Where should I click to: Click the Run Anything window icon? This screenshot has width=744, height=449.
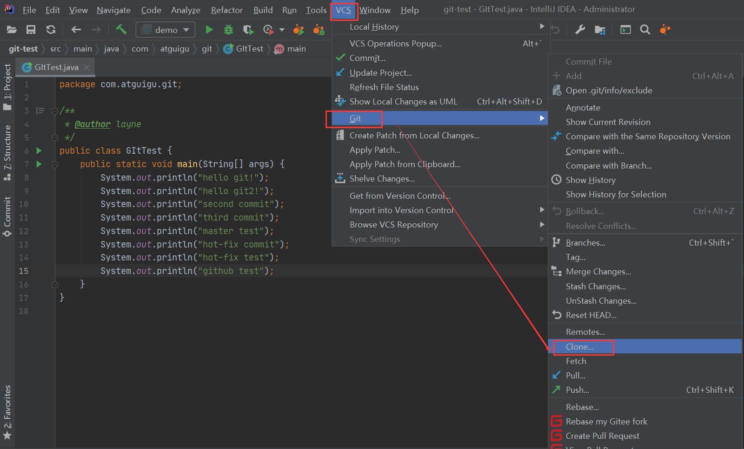tap(625, 30)
